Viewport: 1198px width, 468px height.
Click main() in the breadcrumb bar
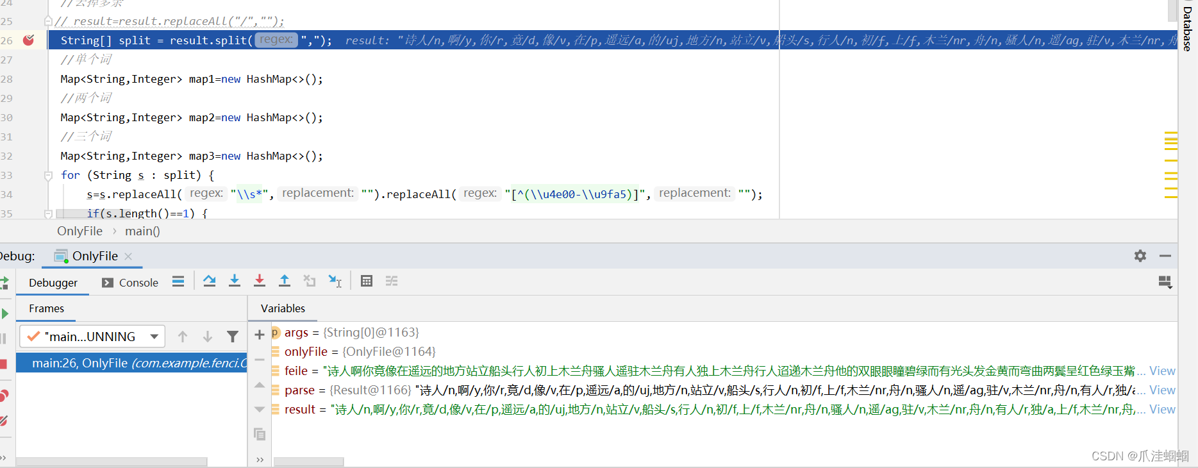(142, 231)
